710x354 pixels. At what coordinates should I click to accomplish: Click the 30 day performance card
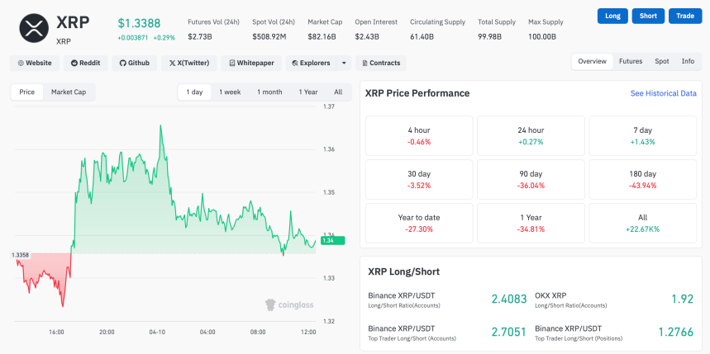(x=419, y=180)
